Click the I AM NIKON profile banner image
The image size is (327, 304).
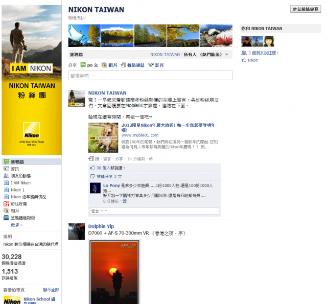pyautogui.click(x=32, y=80)
